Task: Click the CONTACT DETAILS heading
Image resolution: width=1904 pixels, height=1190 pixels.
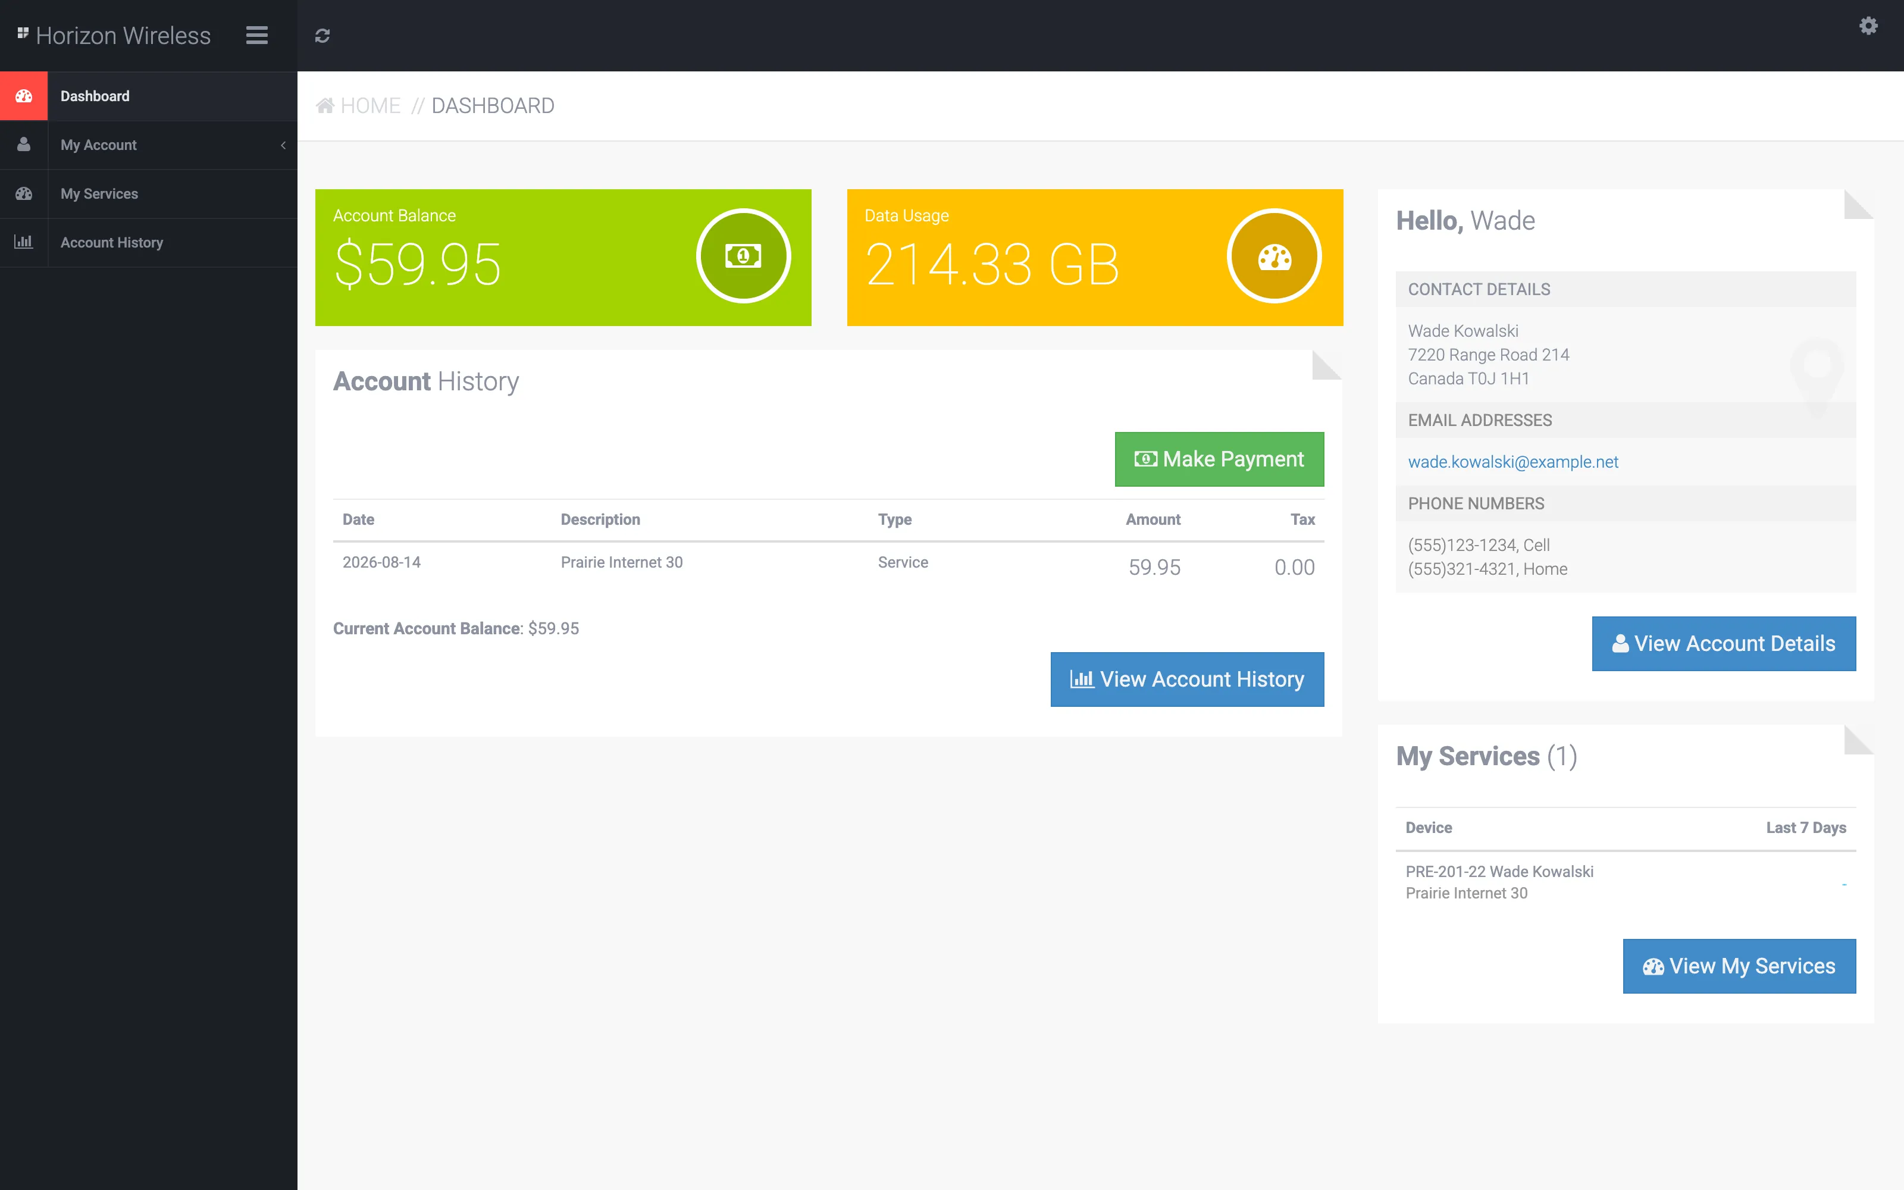Action: click(1479, 290)
